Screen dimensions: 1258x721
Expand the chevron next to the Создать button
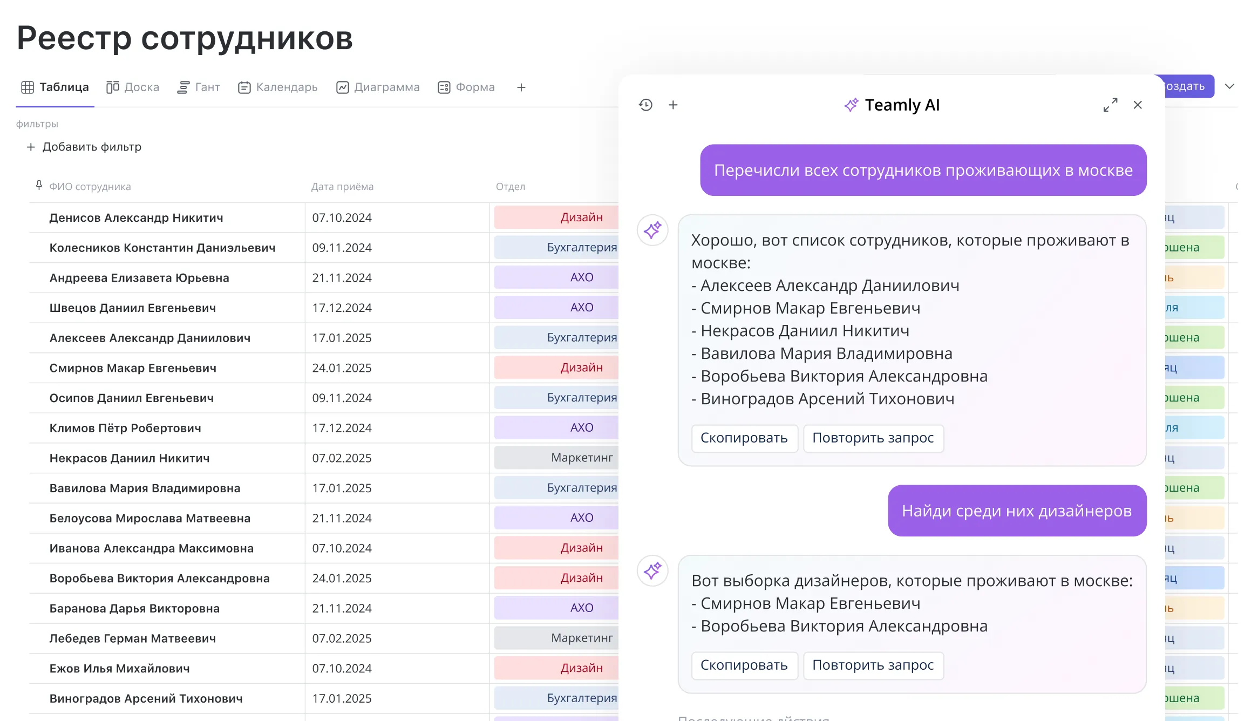1229,86
